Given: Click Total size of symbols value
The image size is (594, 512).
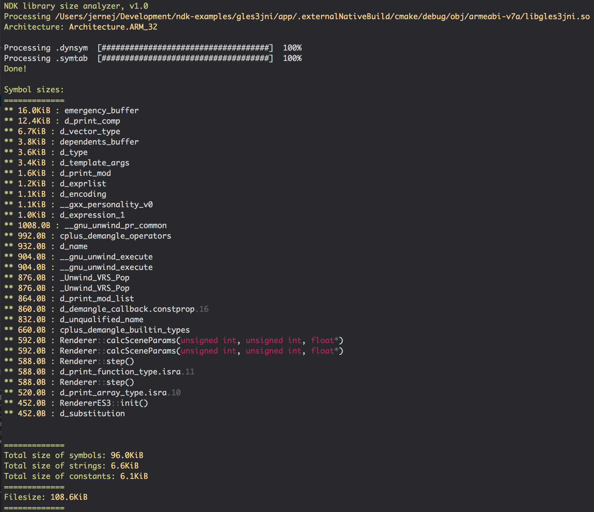Looking at the screenshot, I should (127, 455).
